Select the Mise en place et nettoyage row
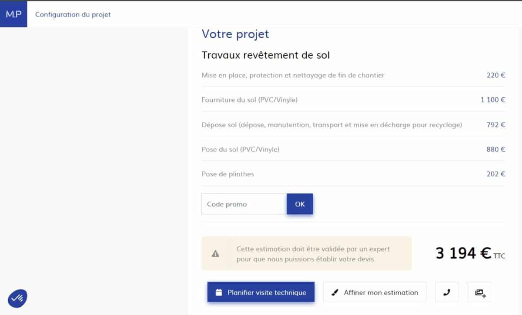Viewport: 522px width, 315px height. tap(292, 75)
